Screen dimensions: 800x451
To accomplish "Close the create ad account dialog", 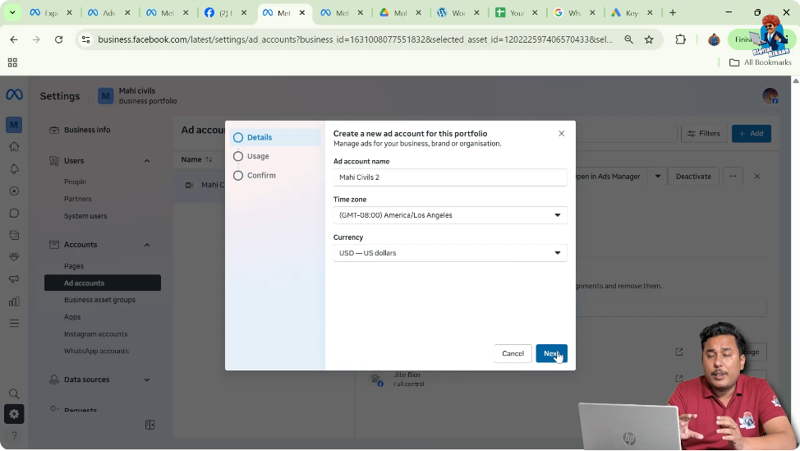I will point(561,134).
